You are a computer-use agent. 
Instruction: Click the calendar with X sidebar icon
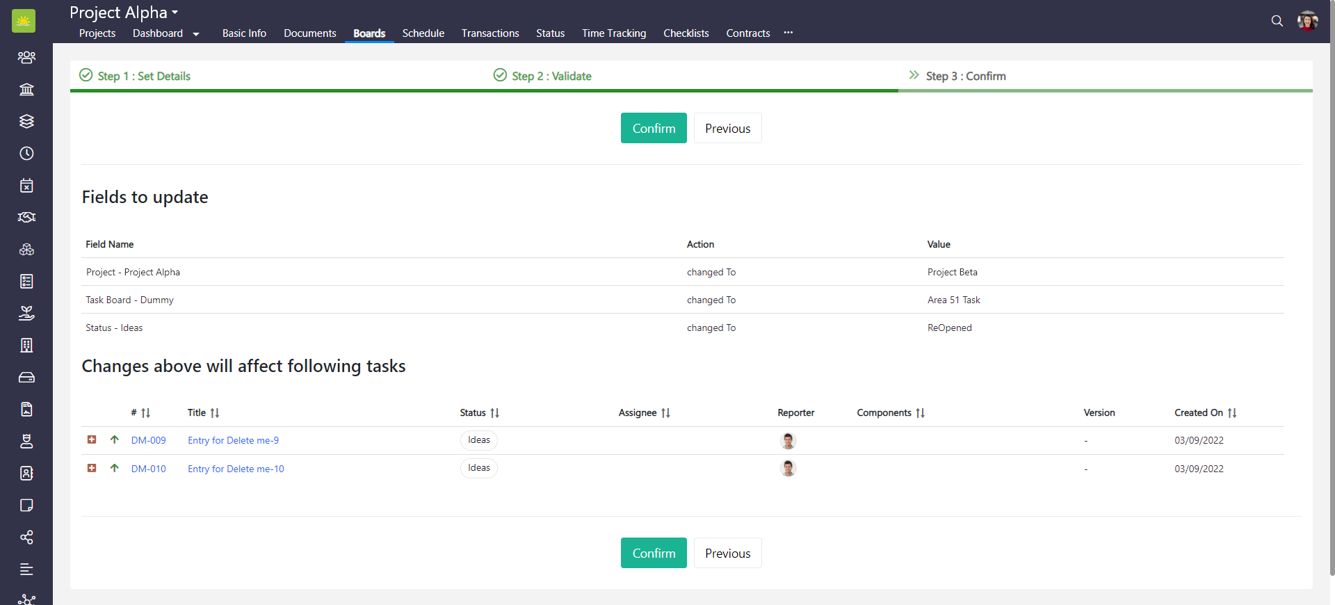[x=26, y=185]
